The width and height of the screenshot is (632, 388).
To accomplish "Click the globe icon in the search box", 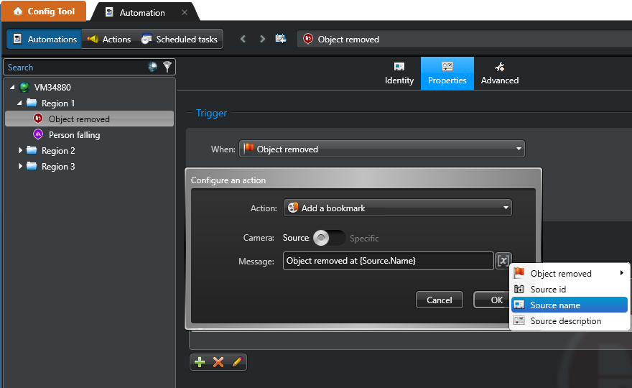I will click(x=152, y=67).
